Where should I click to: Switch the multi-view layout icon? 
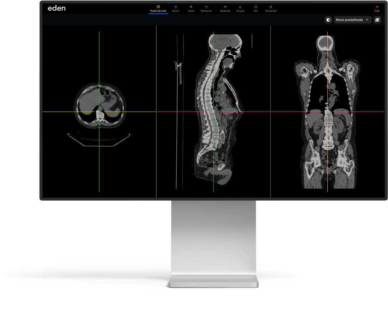(377, 20)
